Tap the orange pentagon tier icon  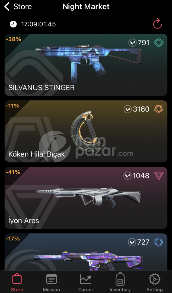158,109
